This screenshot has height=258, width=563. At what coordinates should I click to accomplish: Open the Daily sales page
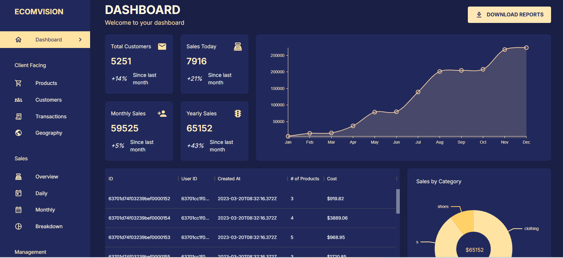pyautogui.click(x=45, y=193)
